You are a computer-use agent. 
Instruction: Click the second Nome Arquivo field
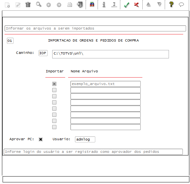[x=106, y=90]
